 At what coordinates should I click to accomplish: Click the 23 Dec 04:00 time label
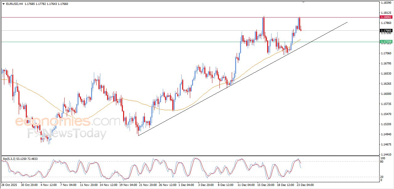coord(305,185)
